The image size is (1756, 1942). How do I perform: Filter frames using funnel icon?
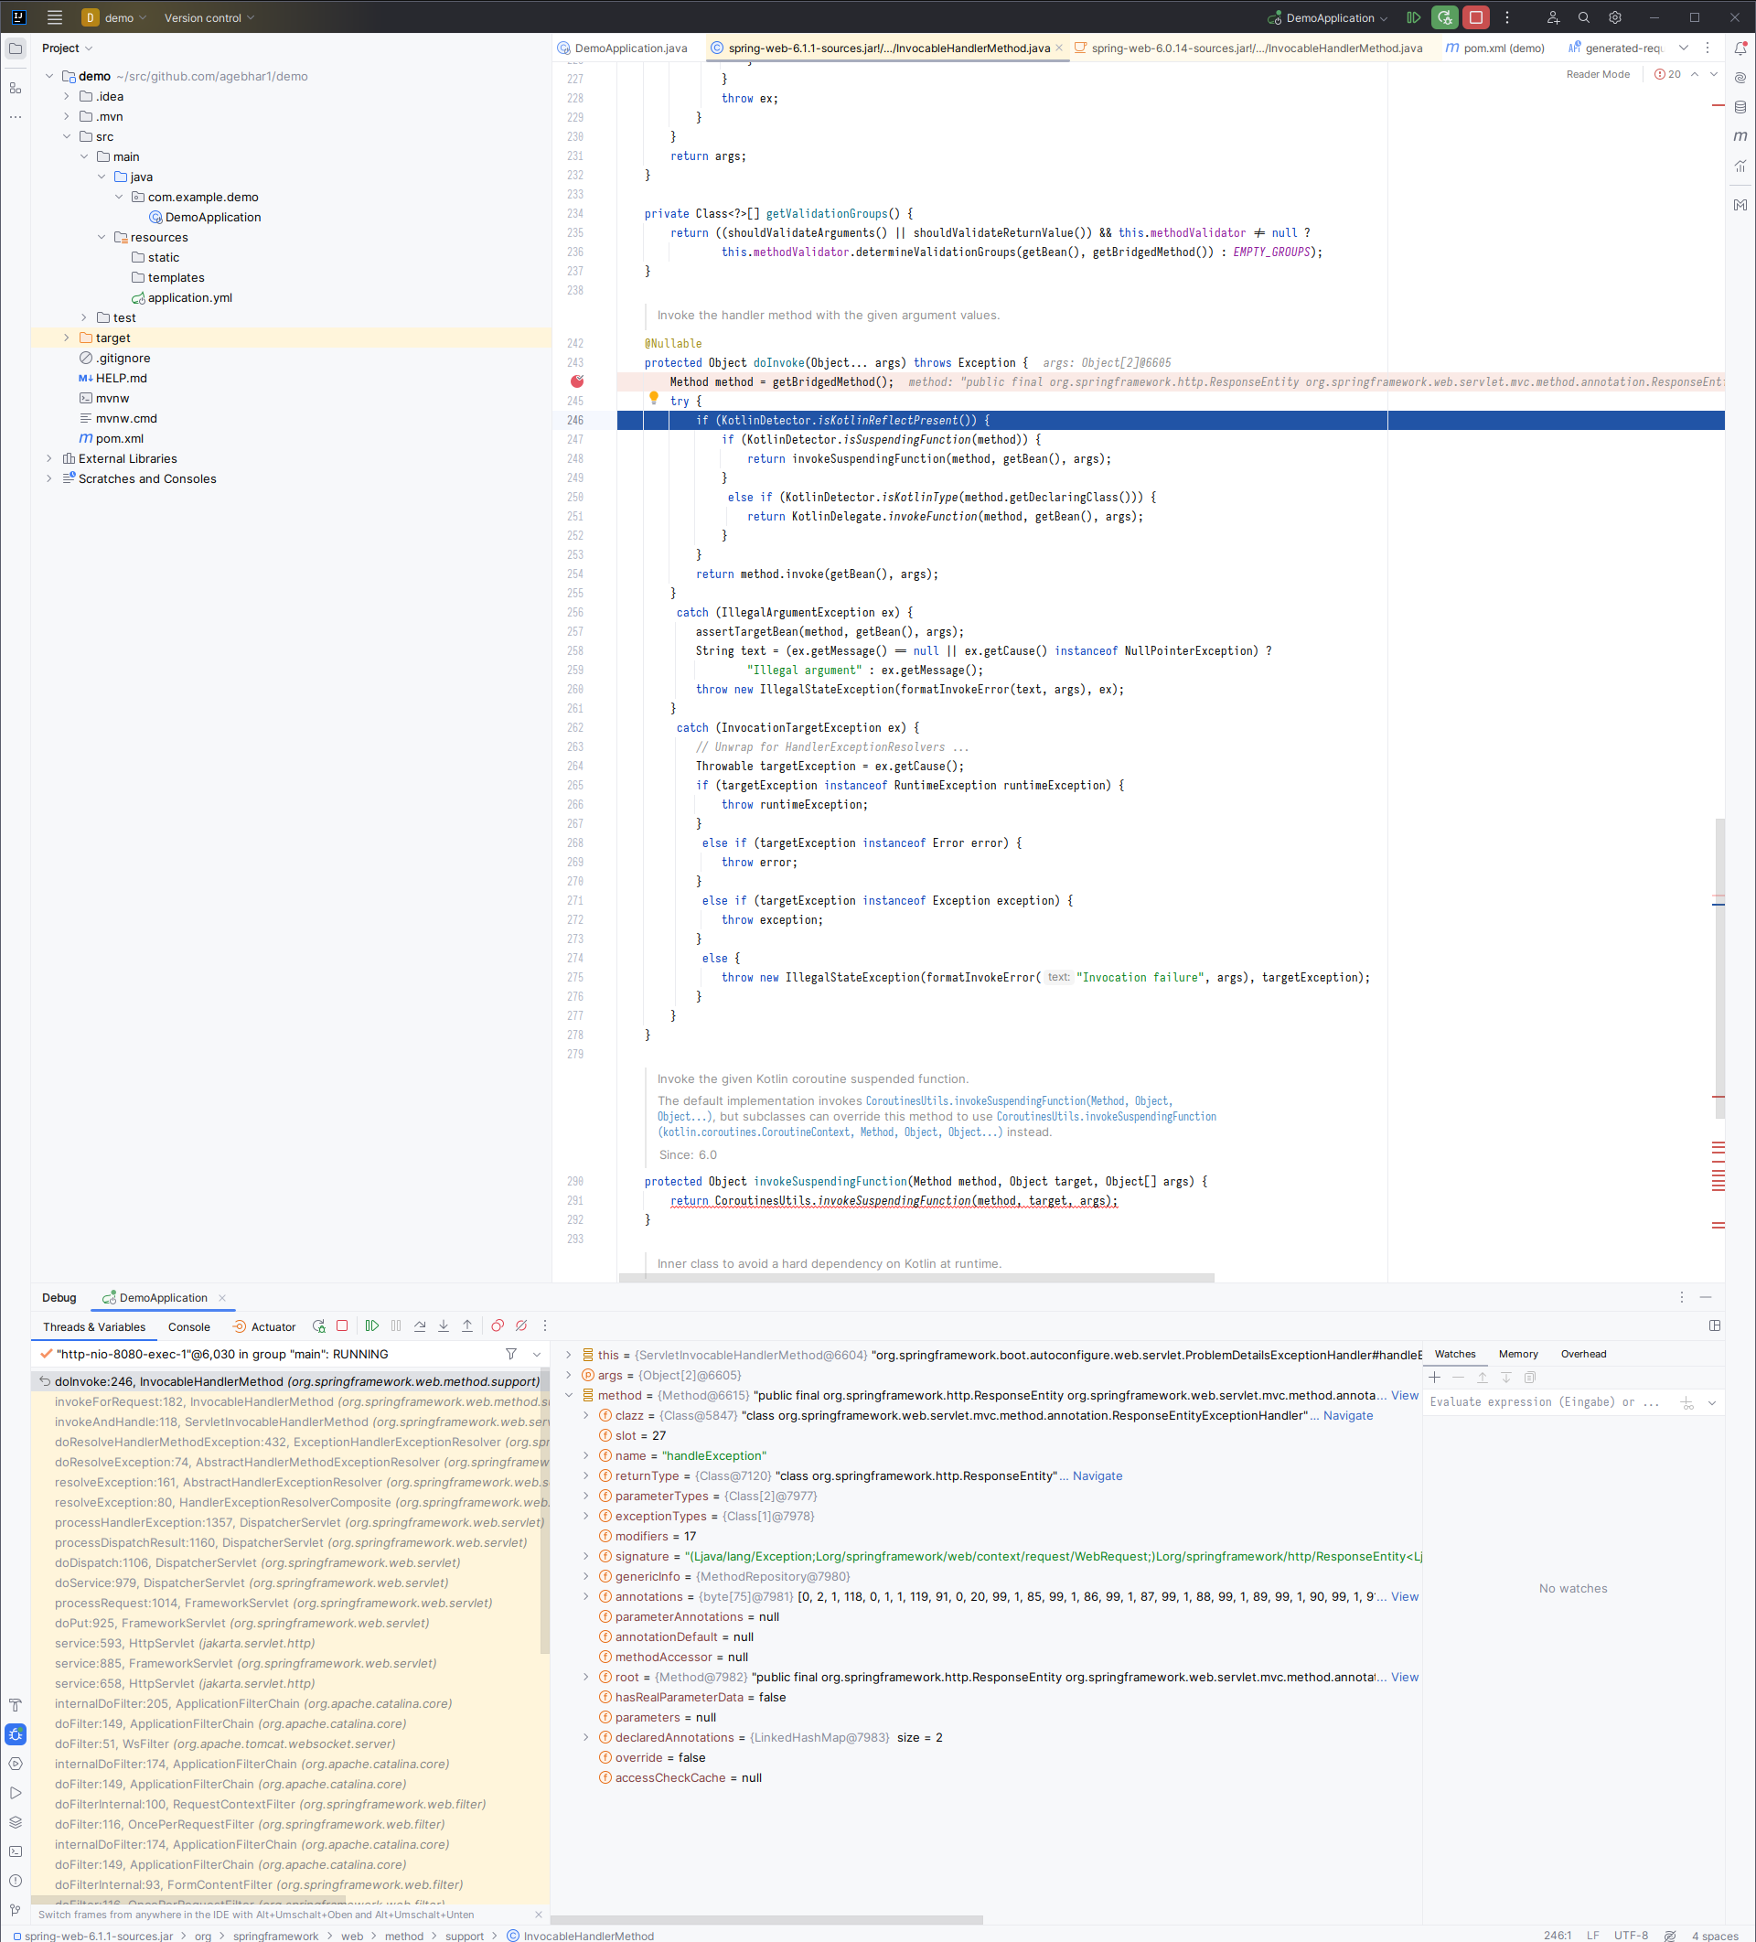pyautogui.click(x=511, y=1354)
